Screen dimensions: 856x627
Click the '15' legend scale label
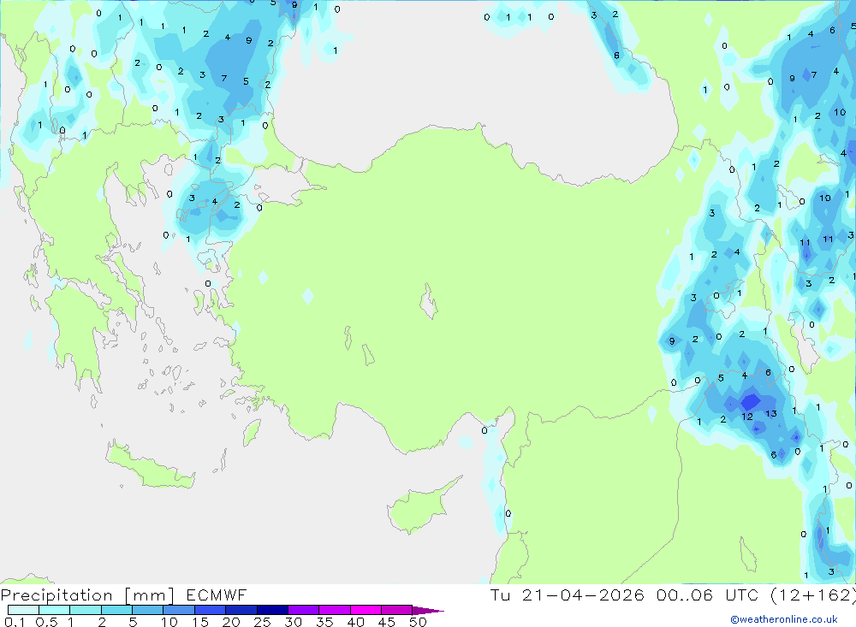click(200, 622)
